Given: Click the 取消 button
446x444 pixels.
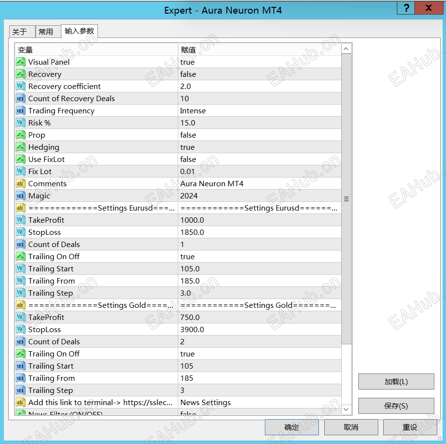Looking at the screenshot, I should click(x=351, y=427).
